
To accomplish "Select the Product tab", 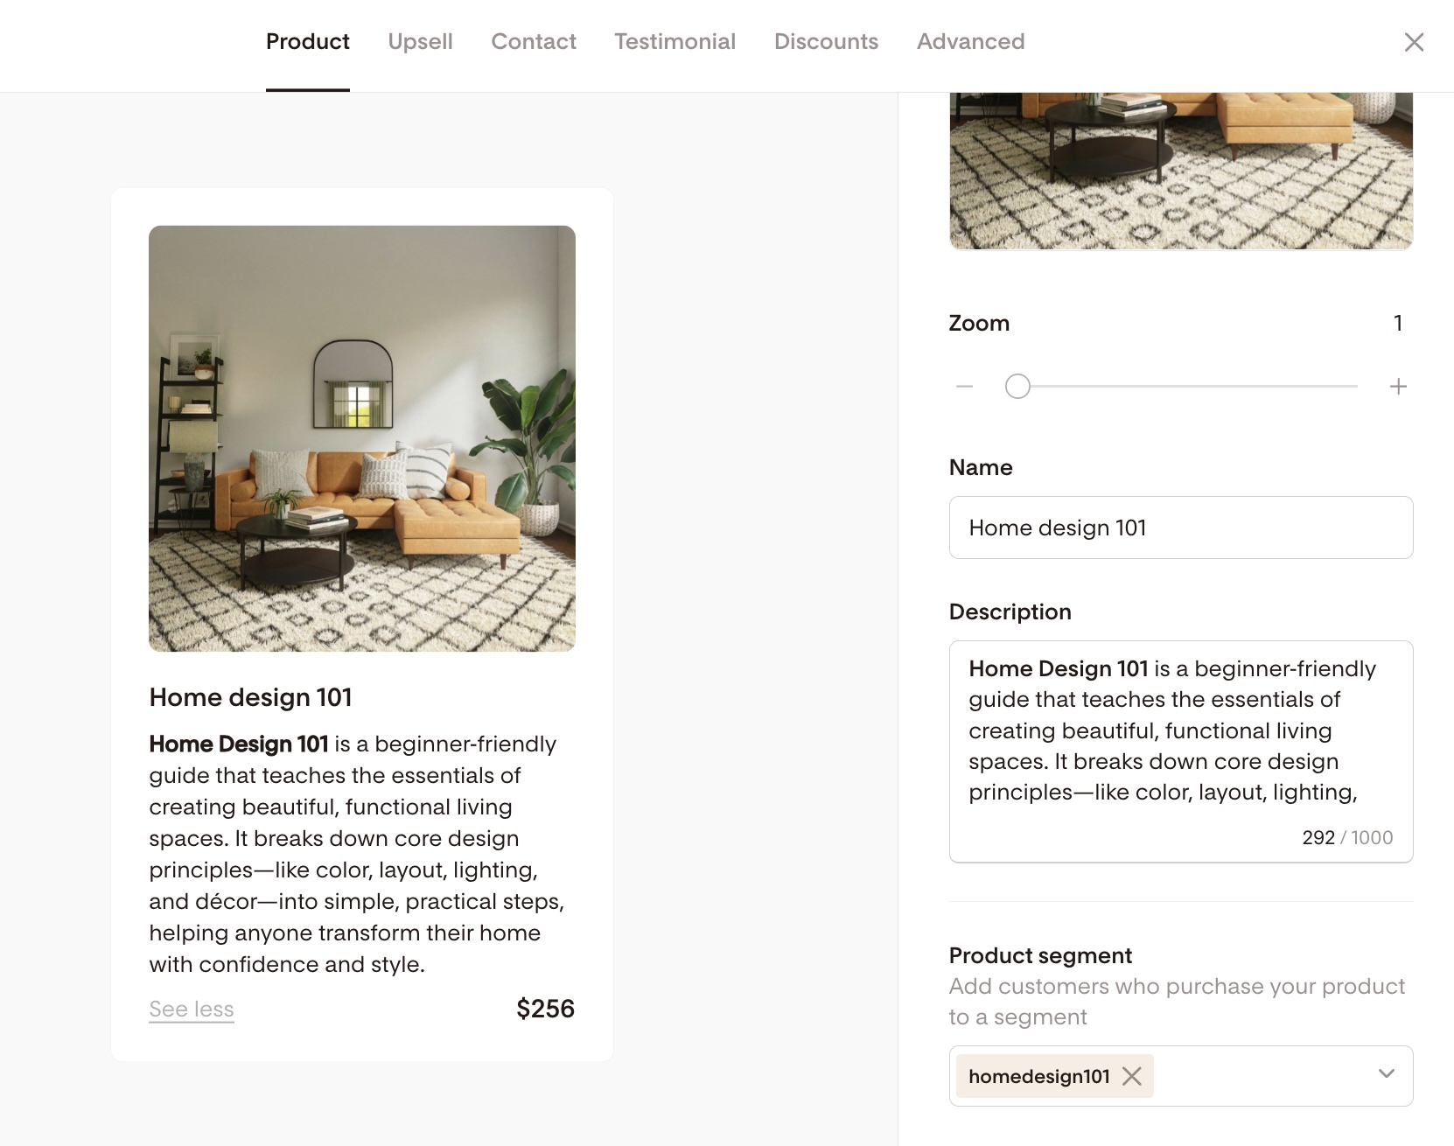I will pyautogui.click(x=308, y=42).
